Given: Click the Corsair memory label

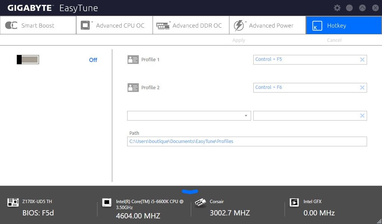Looking at the screenshot, I should pyautogui.click(x=217, y=202).
